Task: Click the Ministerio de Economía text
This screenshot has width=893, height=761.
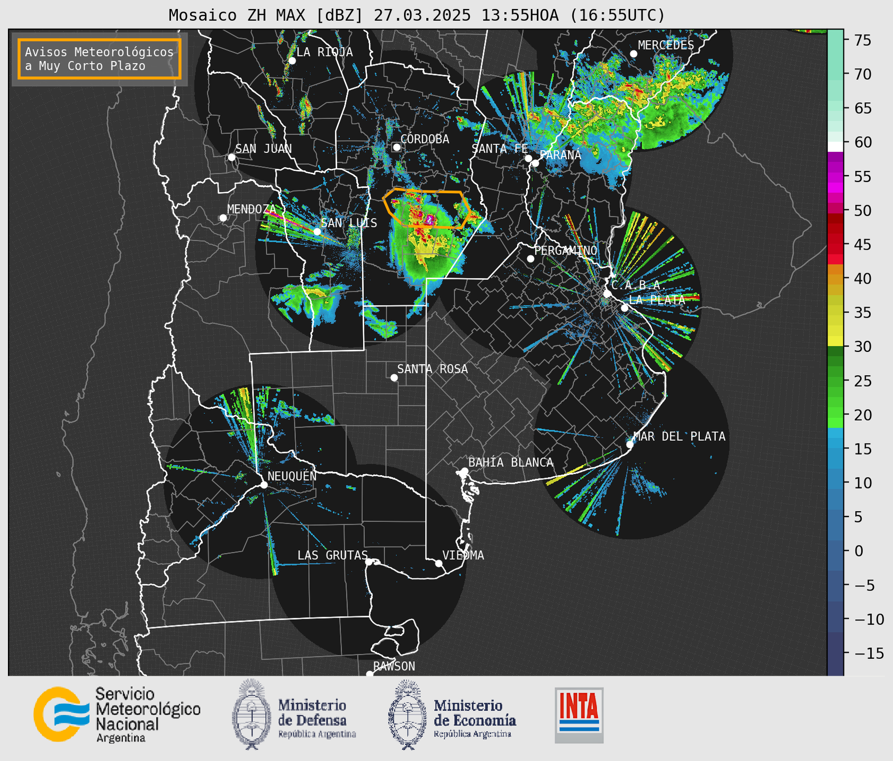Action: point(474,719)
